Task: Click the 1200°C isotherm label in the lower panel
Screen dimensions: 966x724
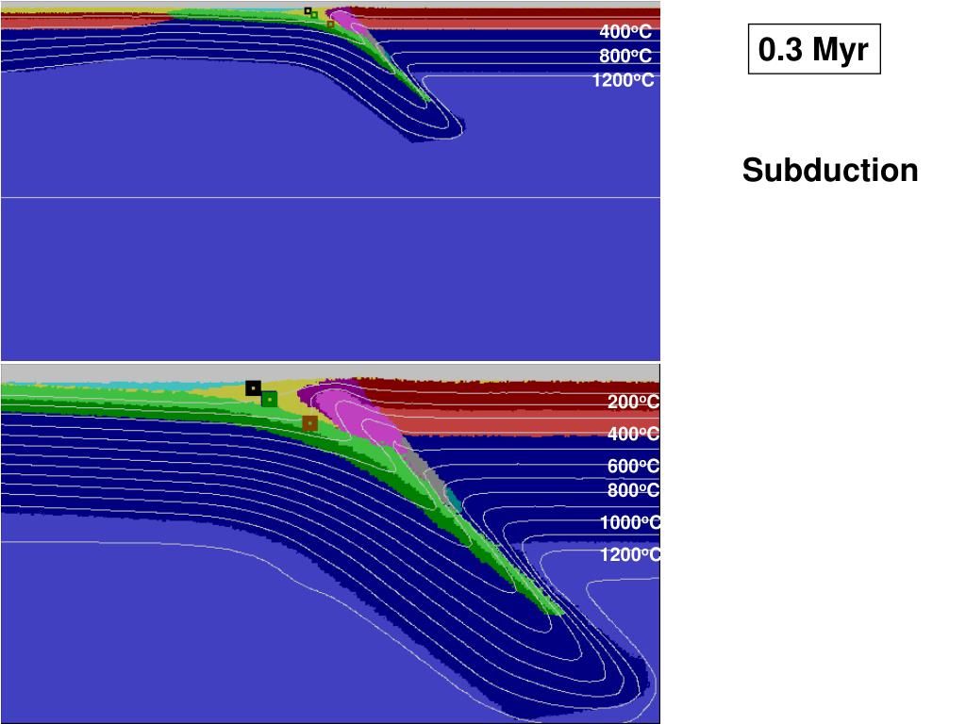Action: [629, 554]
